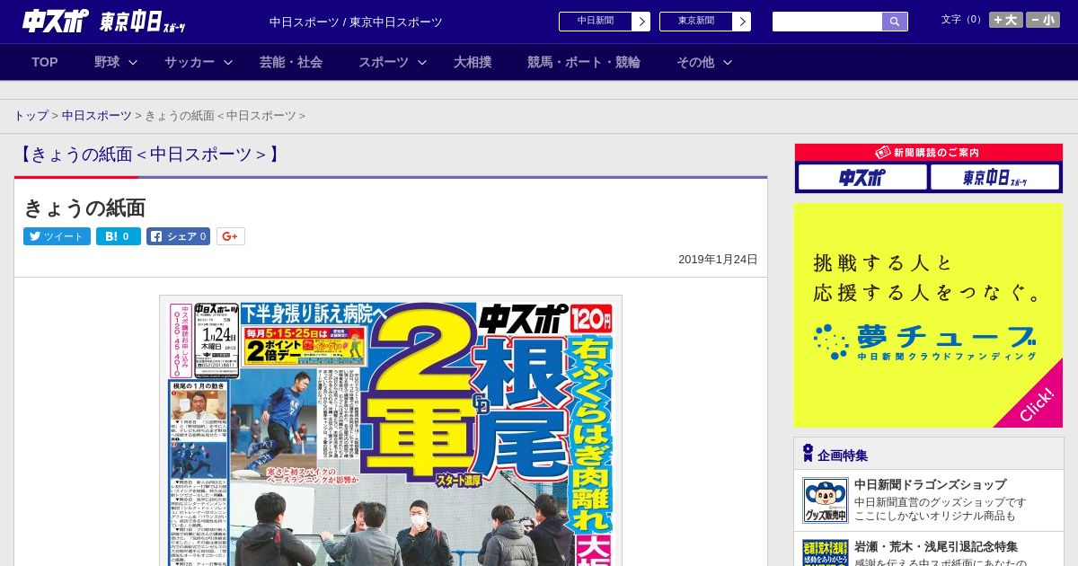This screenshot has width=1078, height=566.
Task: Open the 大相撲 menu item
Action: pyautogui.click(x=473, y=62)
